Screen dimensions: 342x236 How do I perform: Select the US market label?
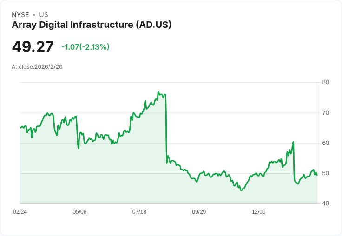click(x=44, y=15)
